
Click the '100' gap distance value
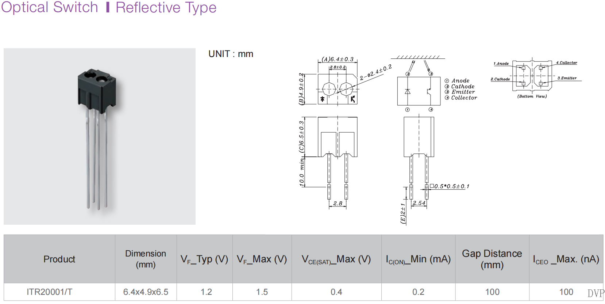(492, 292)
